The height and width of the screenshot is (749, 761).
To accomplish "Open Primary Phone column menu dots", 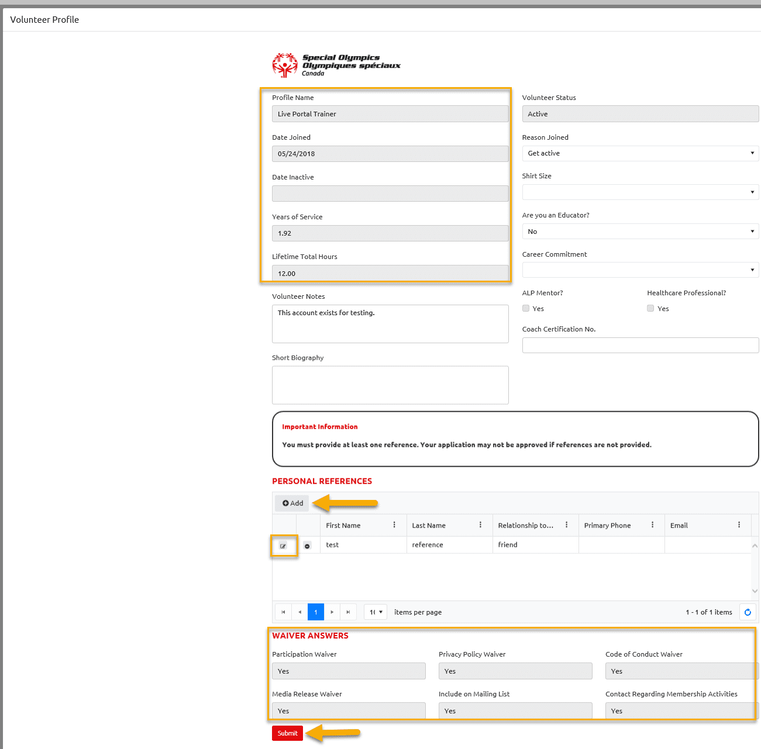I will point(652,525).
